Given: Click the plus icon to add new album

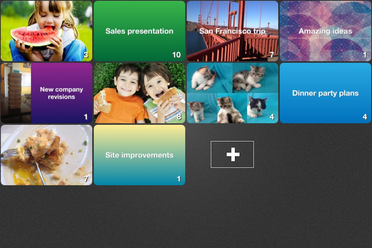Looking at the screenshot, I should 232,155.
